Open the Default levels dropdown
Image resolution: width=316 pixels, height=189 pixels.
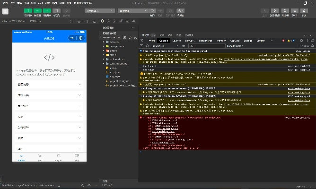(235, 46)
